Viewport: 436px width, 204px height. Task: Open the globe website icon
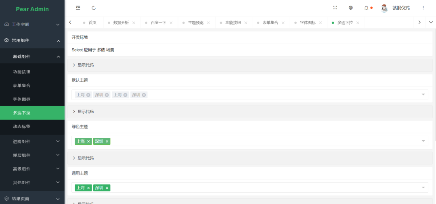point(351,8)
